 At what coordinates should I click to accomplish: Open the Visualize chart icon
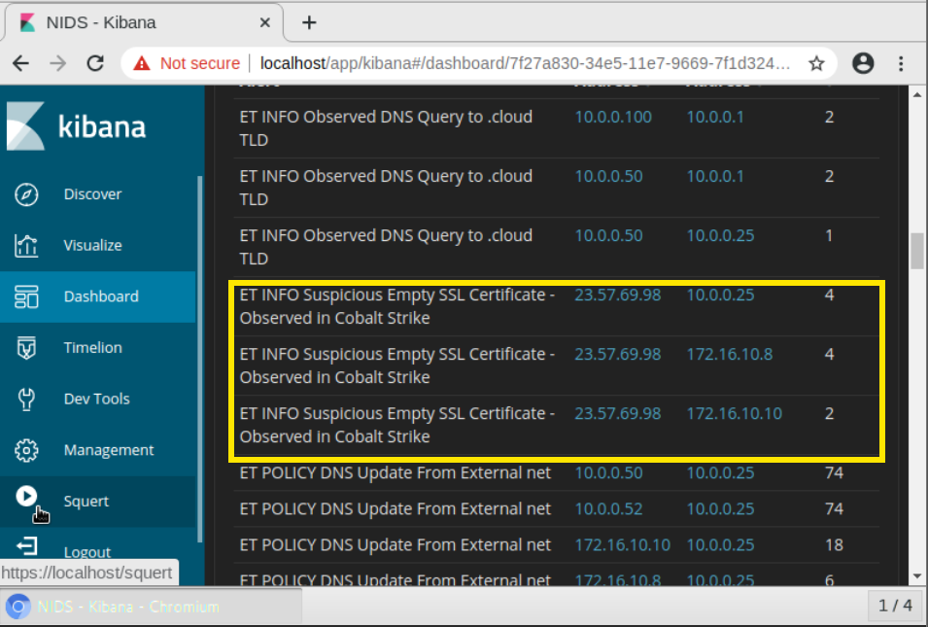point(26,245)
